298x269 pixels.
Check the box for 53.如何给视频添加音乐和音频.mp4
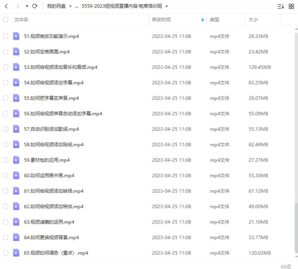point(6,67)
